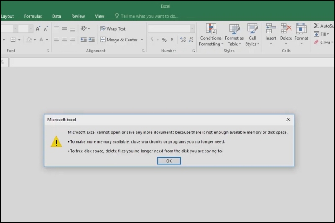The image size is (335, 223).
Task: Apply Comma Style
Action: [x=172, y=40]
